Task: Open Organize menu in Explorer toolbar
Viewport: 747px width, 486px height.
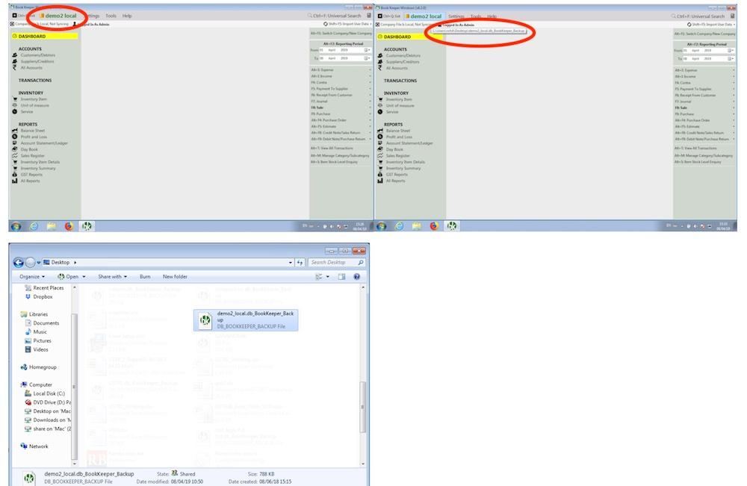Action: click(32, 276)
